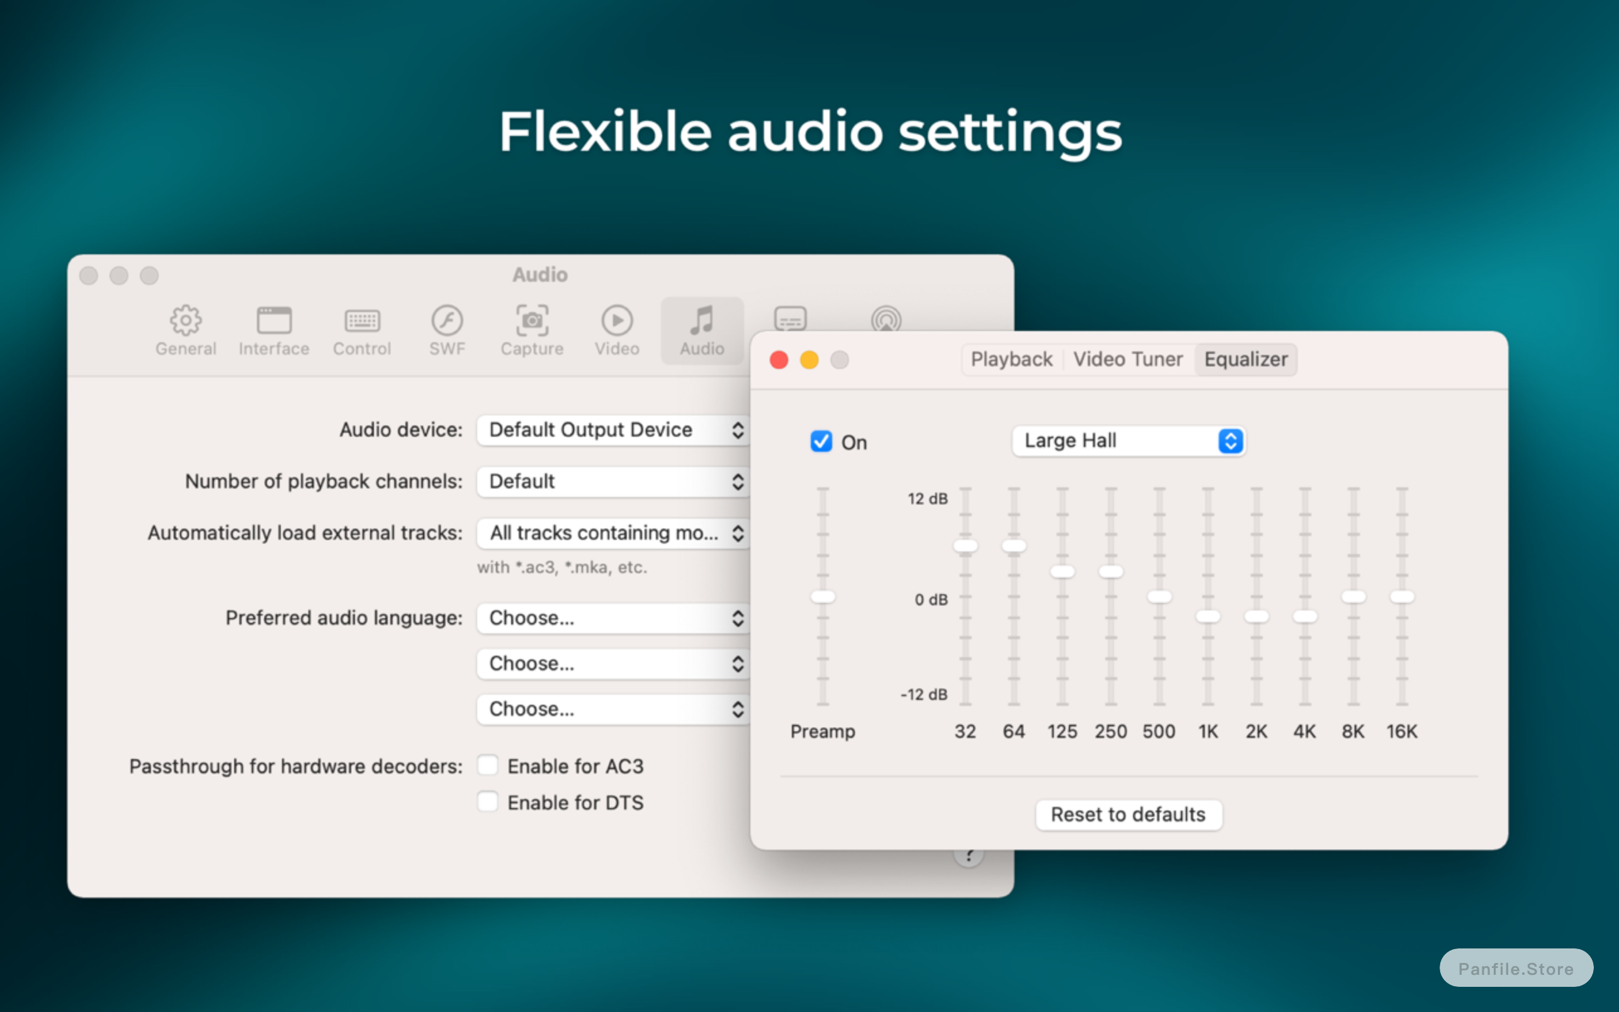Screen dimensions: 1619x1012
Task: Click the 'Preferred audio language:' label
Action: (344, 618)
